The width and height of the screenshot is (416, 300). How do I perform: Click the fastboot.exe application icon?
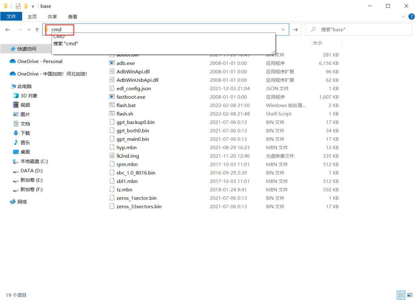(x=112, y=97)
